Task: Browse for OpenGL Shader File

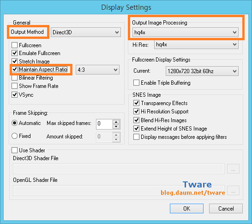Action: (233, 191)
